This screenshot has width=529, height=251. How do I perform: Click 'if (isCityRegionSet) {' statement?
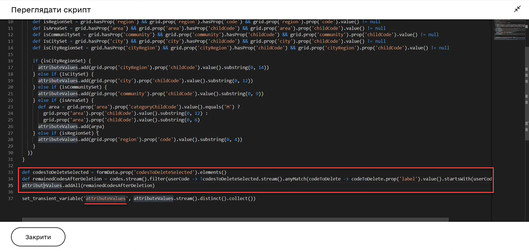[62, 61]
